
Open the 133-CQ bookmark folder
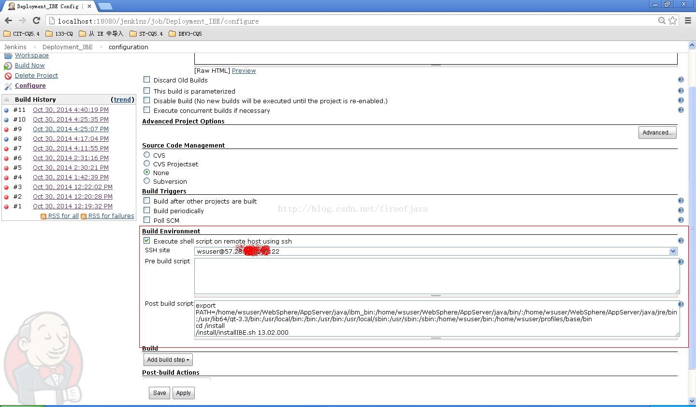click(59, 34)
